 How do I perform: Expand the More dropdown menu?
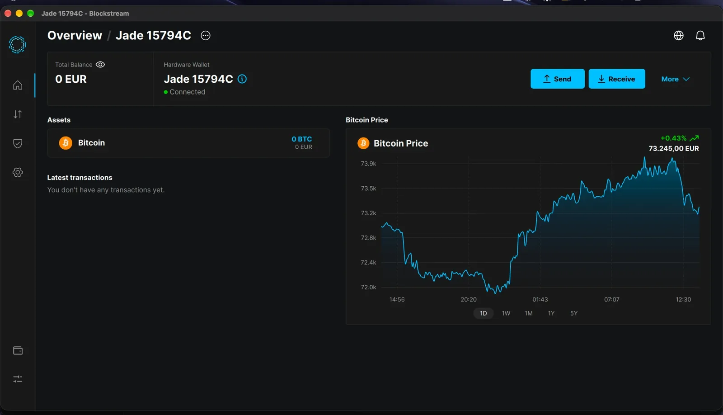[x=676, y=79]
